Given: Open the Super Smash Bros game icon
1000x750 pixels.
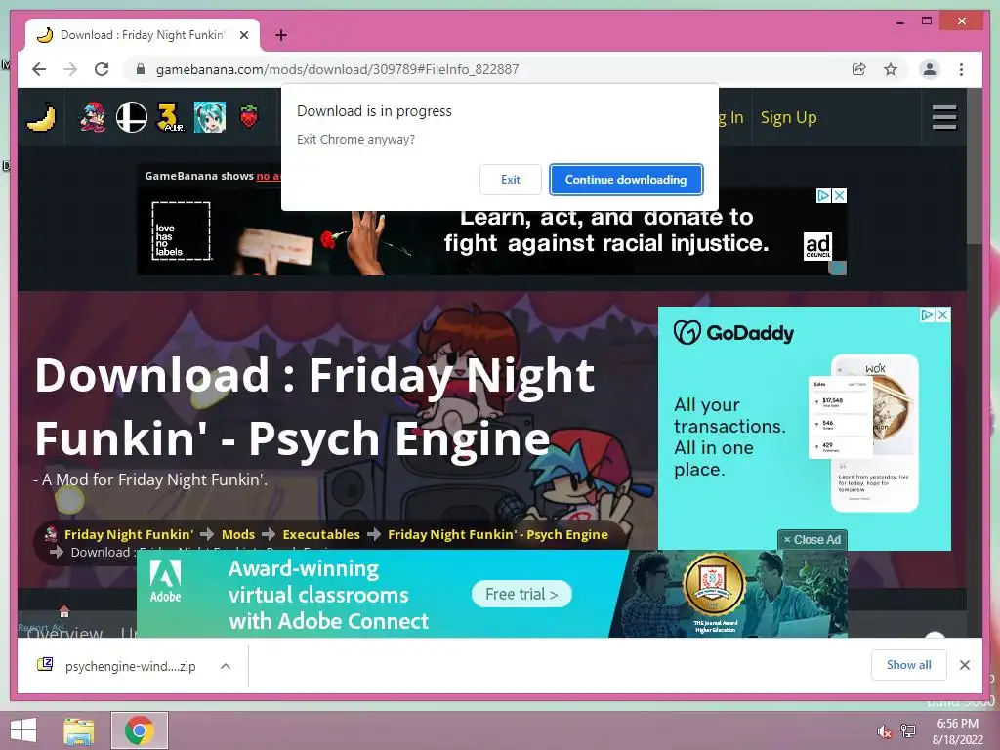Looking at the screenshot, I should (132, 117).
